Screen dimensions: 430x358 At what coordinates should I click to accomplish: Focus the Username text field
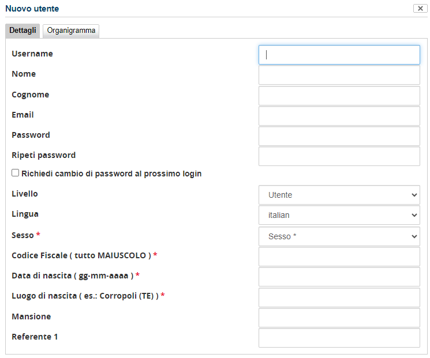[339, 55]
